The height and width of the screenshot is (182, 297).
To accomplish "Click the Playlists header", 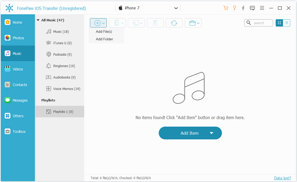I will [48, 100].
